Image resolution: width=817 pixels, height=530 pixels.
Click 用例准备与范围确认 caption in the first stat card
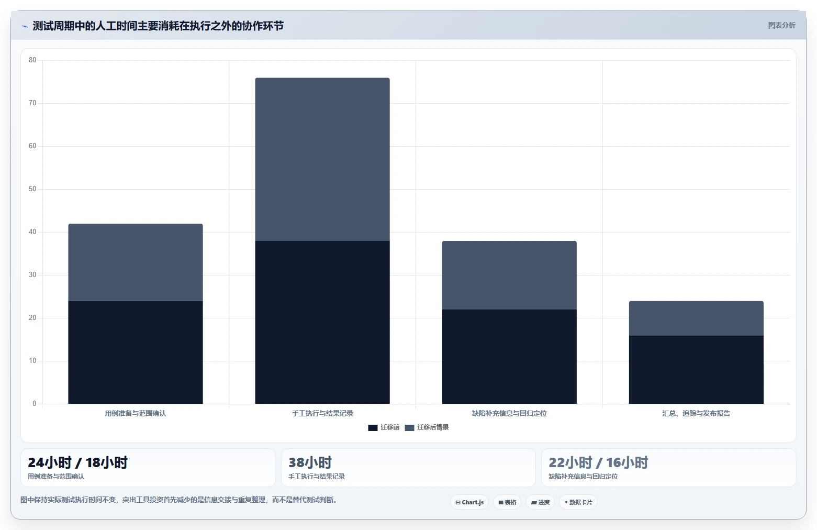(x=56, y=477)
